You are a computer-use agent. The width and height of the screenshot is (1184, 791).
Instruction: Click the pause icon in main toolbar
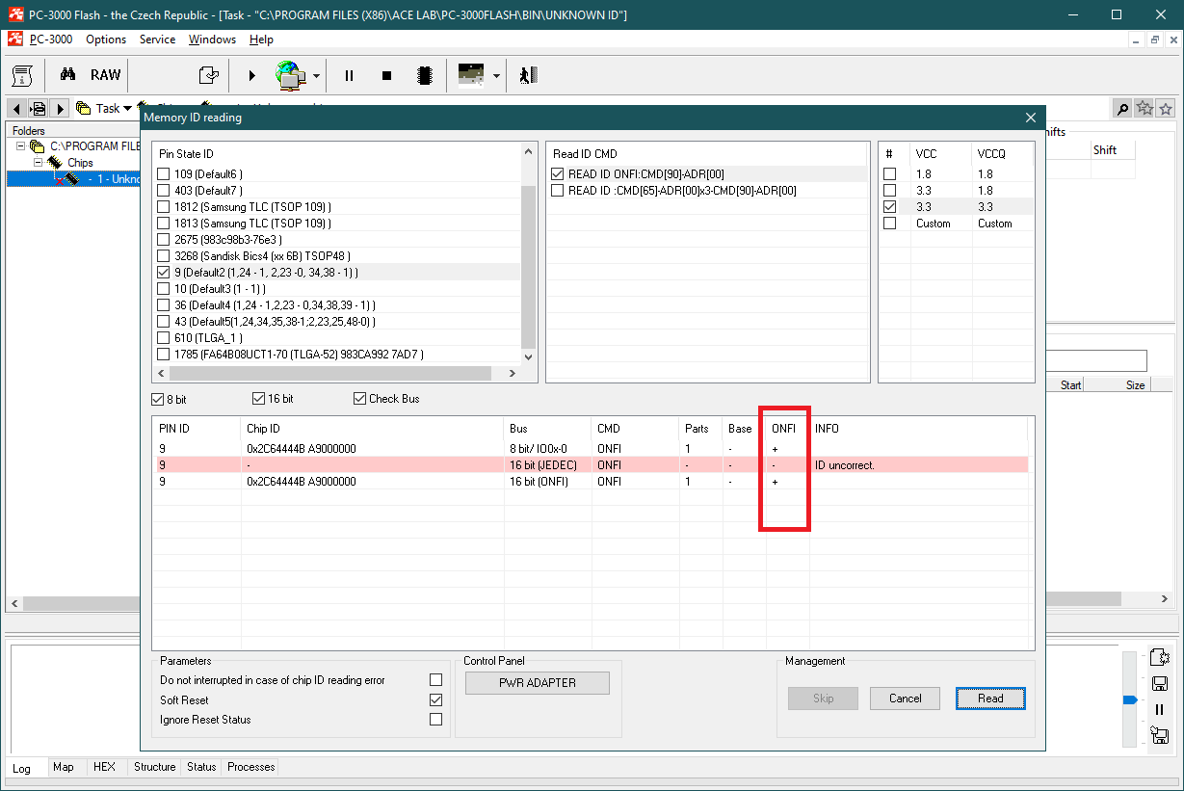(x=349, y=75)
